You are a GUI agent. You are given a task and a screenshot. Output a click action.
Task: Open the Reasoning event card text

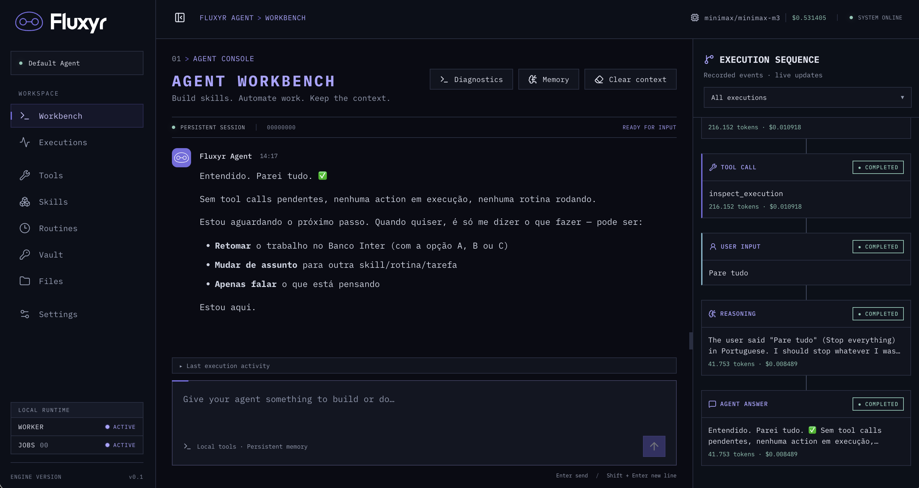804,345
